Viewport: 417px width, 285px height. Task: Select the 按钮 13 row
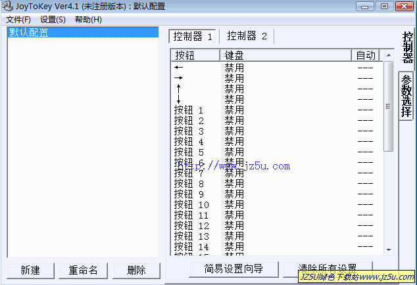pos(277,236)
